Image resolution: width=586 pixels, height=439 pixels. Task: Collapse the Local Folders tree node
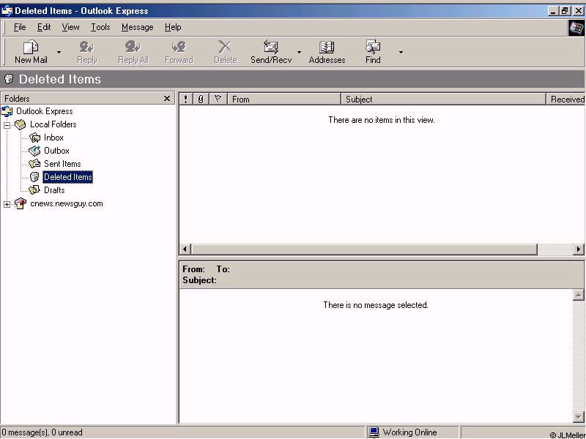pos(7,125)
